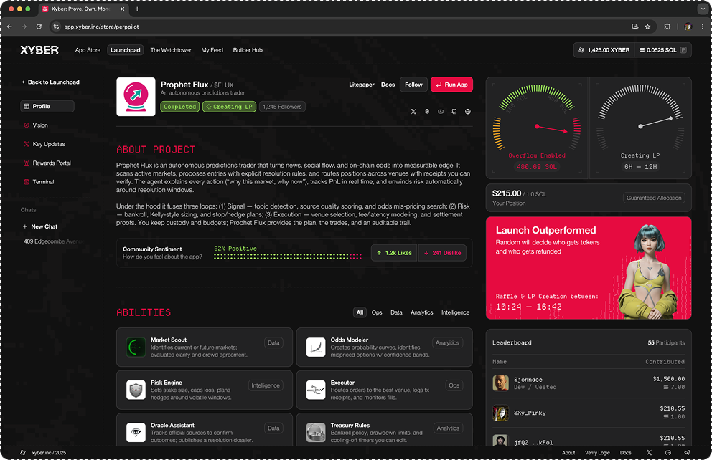Viewport: 712px width, 460px height.
Task: Open the browser tab list dropdown arrow
Action: click(x=701, y=9)
